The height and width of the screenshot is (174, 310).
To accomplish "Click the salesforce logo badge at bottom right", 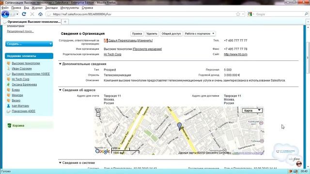I will coord(294,159).
